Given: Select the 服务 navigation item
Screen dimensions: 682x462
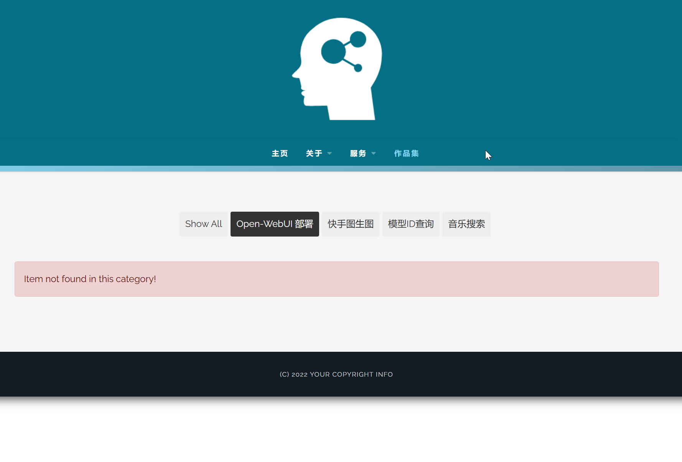Looking at the screenshot, I should click(x=358, y=153).
